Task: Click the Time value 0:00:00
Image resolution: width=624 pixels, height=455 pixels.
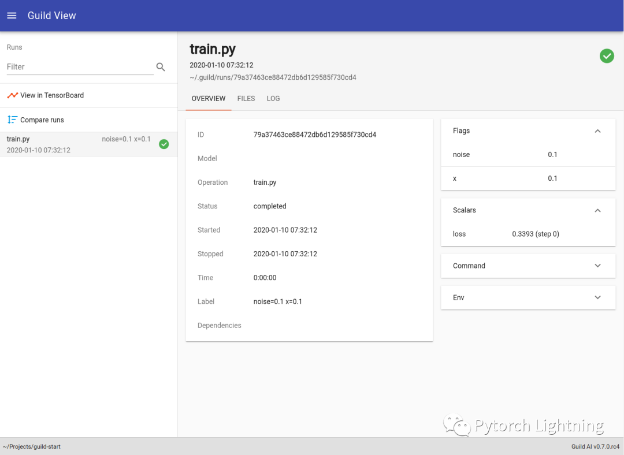Action: (x=265, y=278)
